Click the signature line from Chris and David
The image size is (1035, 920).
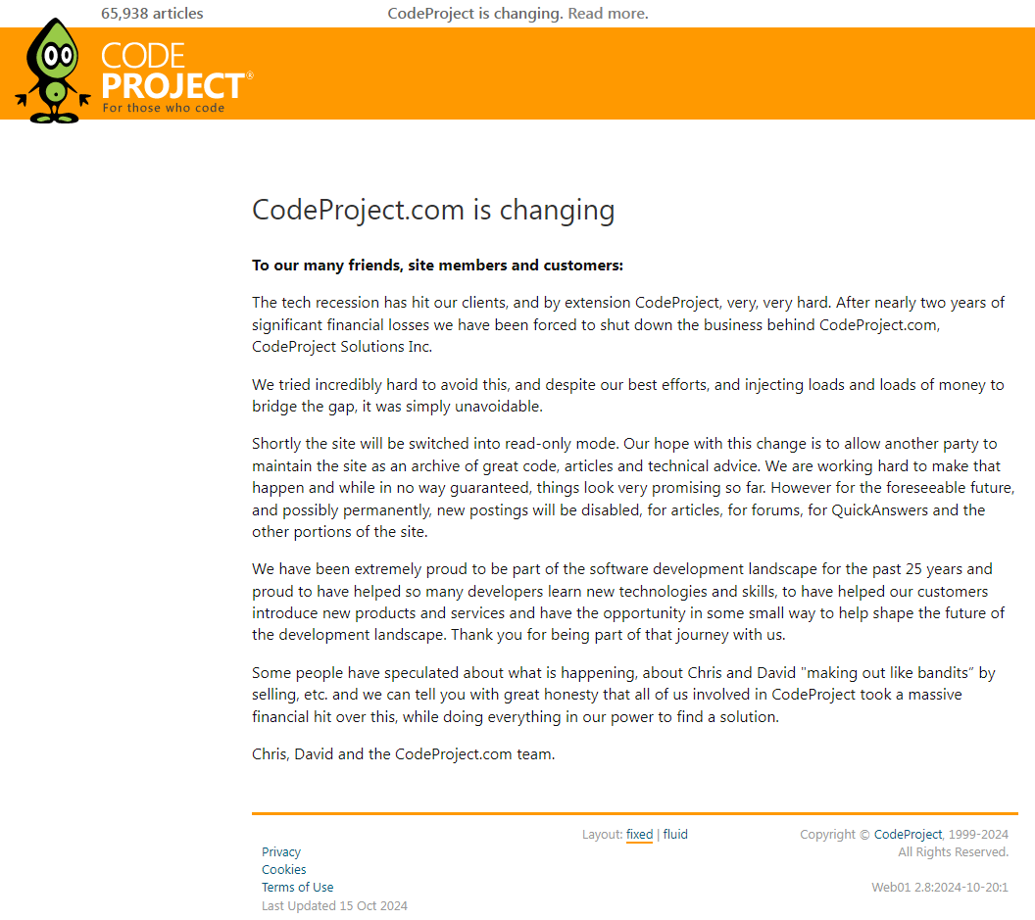coord(403,754)
